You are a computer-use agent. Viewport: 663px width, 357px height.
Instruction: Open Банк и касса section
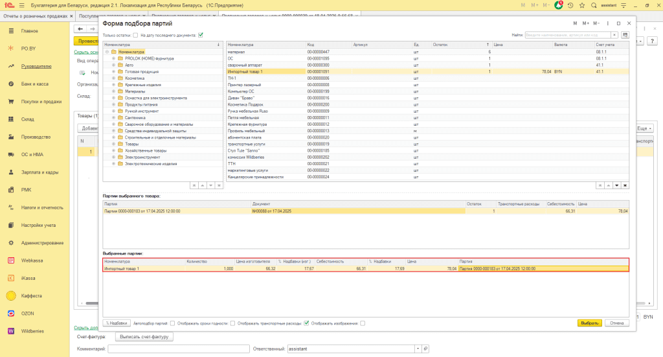(x=35, y=84)
